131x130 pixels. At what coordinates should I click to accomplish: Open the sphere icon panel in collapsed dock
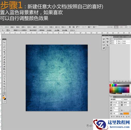click(104, 42)
